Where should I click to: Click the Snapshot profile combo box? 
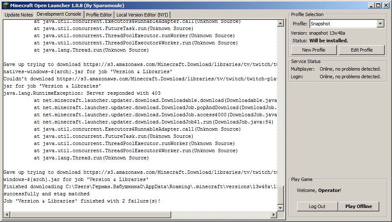tap(347, 24)
